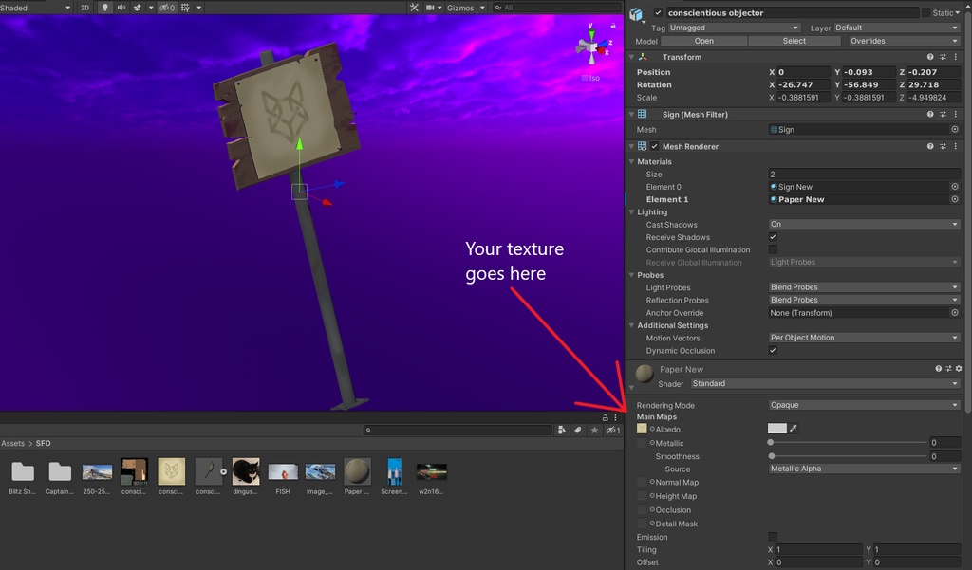This screenshot has height=570, width=972.
Task: Open Transform component preset settings icon
Action: tap(943, 56)
